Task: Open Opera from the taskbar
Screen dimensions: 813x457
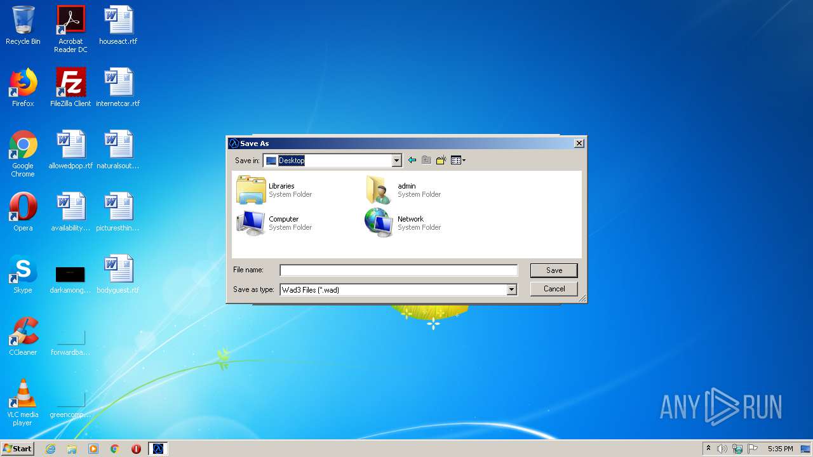Action: click(136, 449)
